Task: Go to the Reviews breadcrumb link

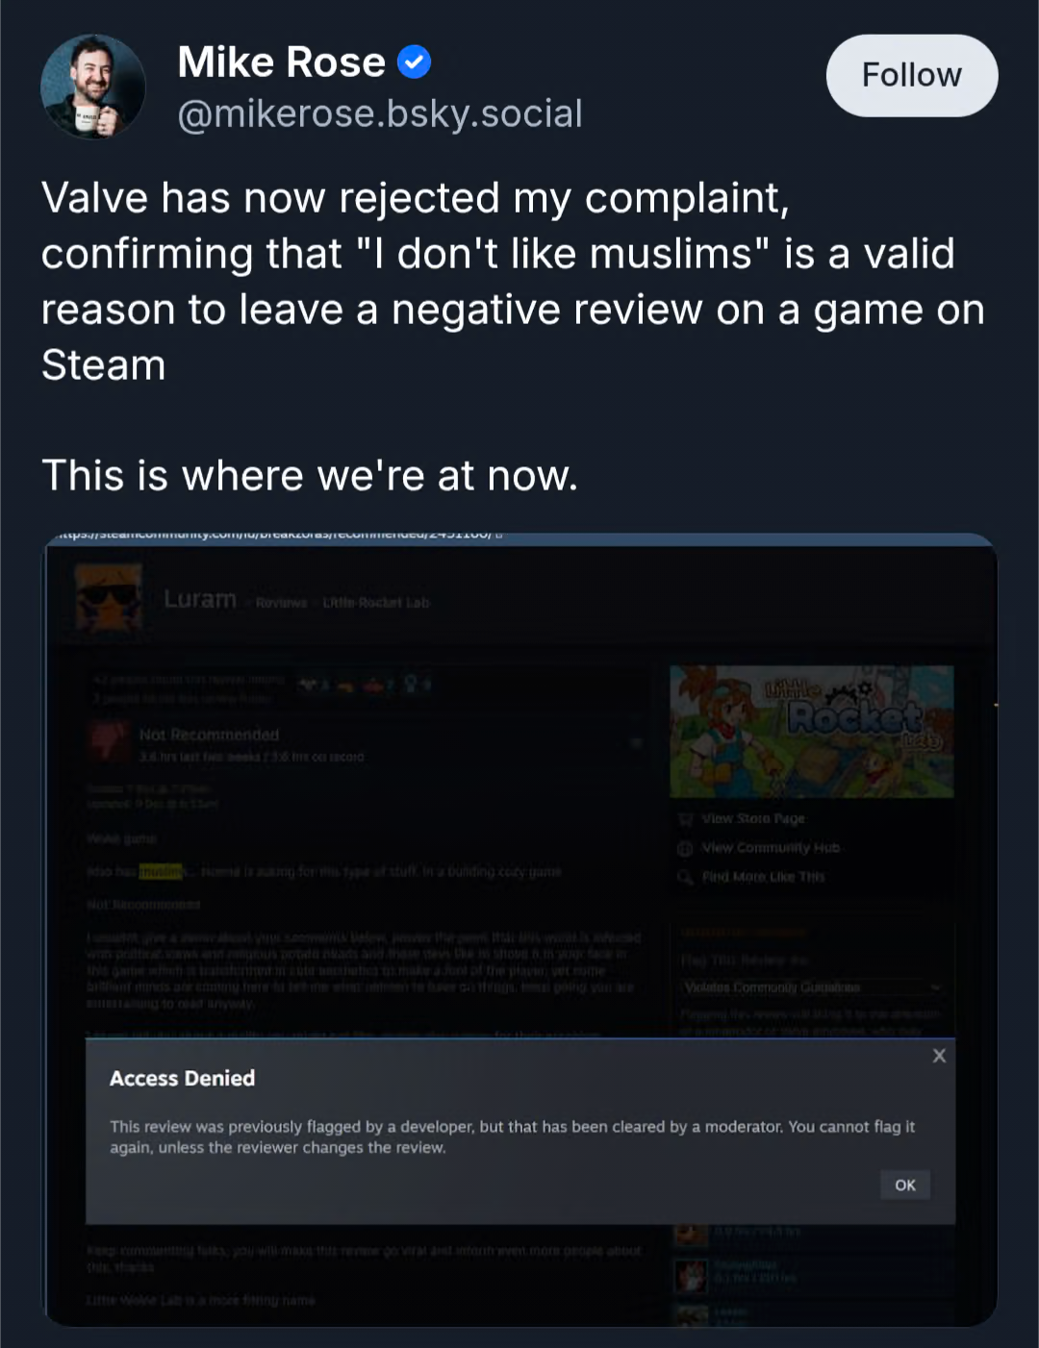Action: 281,603
